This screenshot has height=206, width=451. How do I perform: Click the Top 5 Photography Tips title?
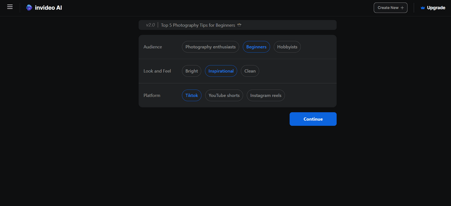coord(197,25)
